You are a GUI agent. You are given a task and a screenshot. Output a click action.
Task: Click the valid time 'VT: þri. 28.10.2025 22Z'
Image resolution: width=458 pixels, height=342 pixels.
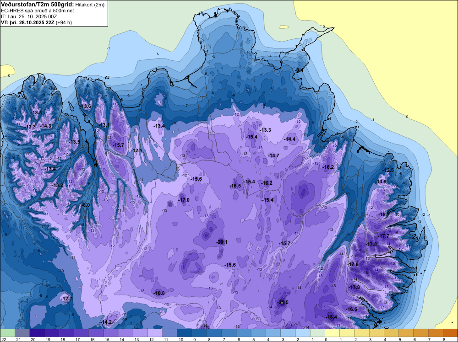pyautogui.click(x=27, y=22)
